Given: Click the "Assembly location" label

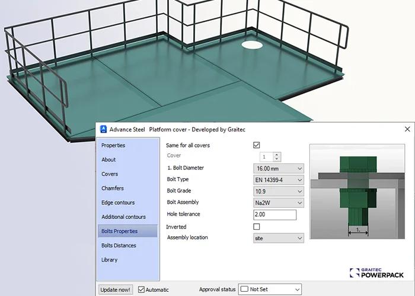Looking at the screenshot, I should 187,237.
